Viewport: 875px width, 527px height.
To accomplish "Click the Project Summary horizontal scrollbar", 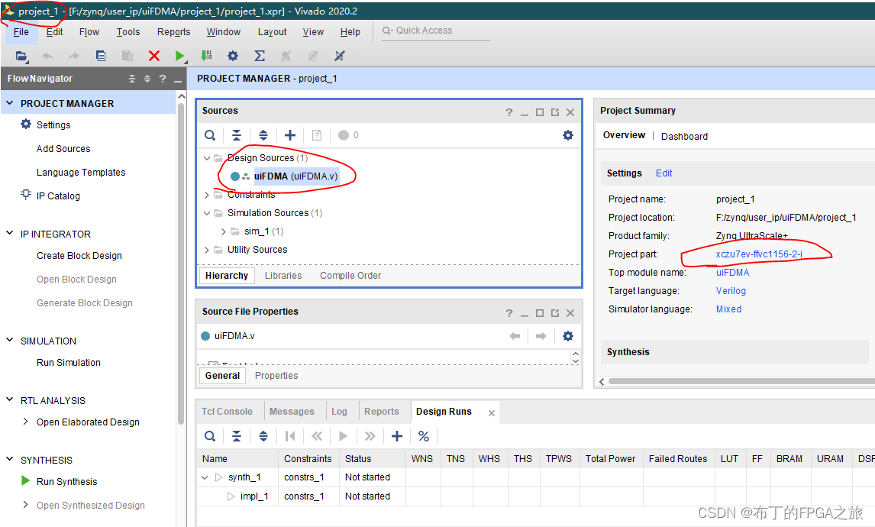I will pyautogui.click(x=742, y=381).
